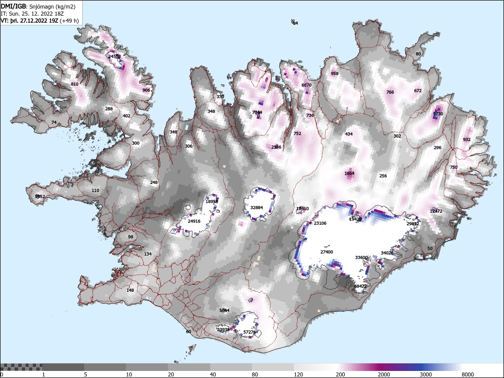Image resolution: width=504 pixels, height=378 pixels.
Task: Click the island value 14 north of the coast
Action: click(x=295, y=23)
